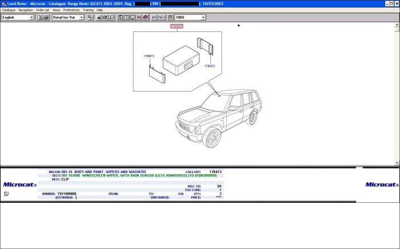
Task: Open the Training menu
Action: [88, 10]
